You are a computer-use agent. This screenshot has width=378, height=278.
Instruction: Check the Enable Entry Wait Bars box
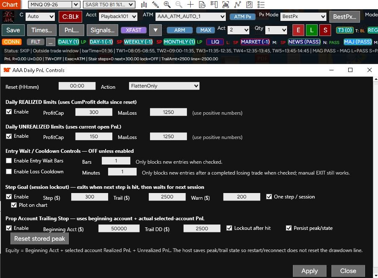[x=9, y=160]
